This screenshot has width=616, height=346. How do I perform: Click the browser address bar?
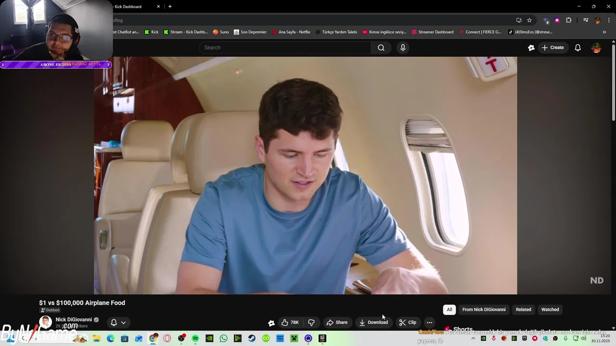tap(313, 20)
